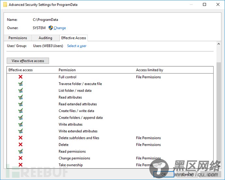
Task: Switch to the Permissions tab
Action: (x=18, y=38)
